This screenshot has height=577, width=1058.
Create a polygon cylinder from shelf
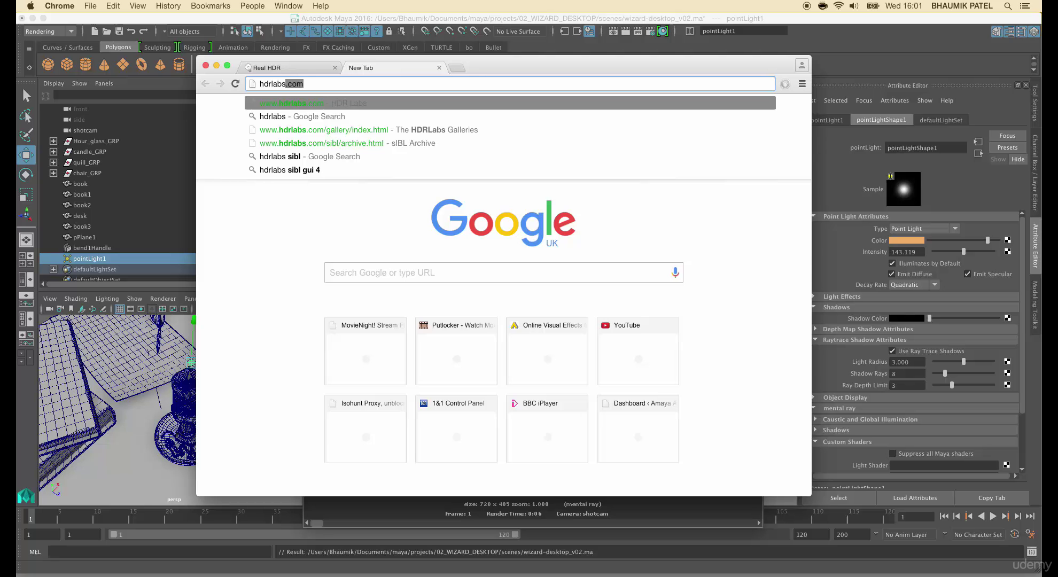(85, 65)
